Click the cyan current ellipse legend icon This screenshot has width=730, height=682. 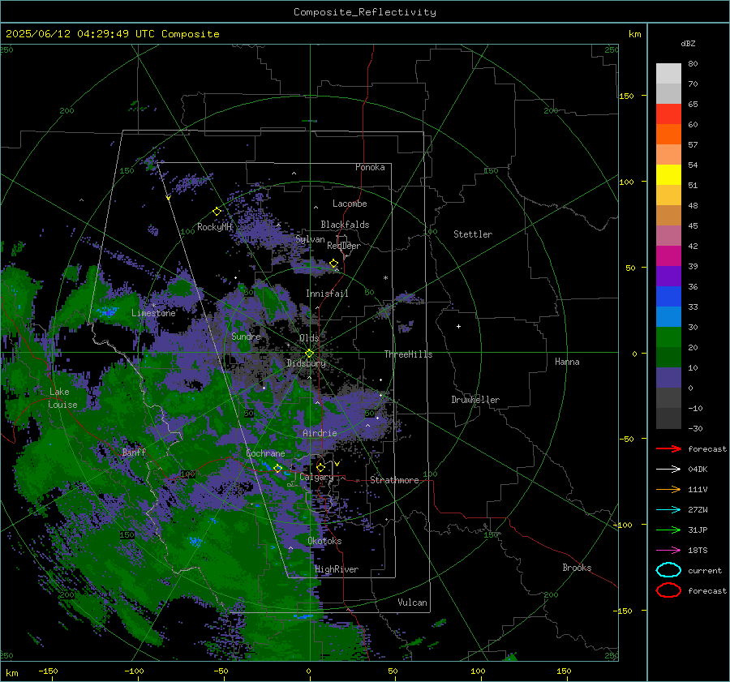(x=668, y=570)
